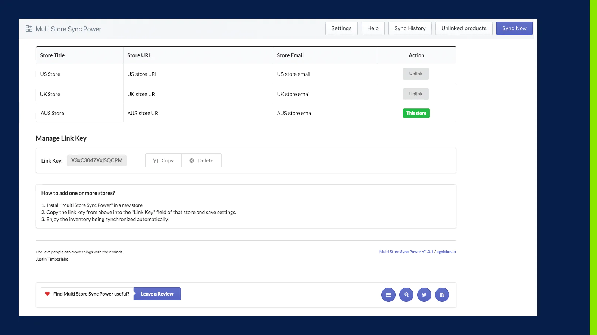Open the Facebook icon in the footer
597x335 pixels.
pos(442,294)
